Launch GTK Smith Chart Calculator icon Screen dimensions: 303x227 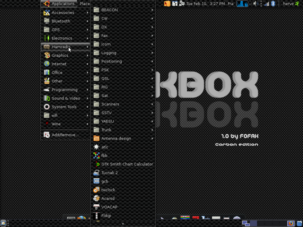(x=97, y=164)
